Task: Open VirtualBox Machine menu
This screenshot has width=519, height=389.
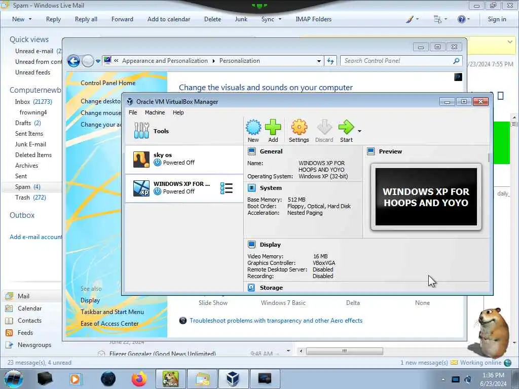Action: (155, 112)
